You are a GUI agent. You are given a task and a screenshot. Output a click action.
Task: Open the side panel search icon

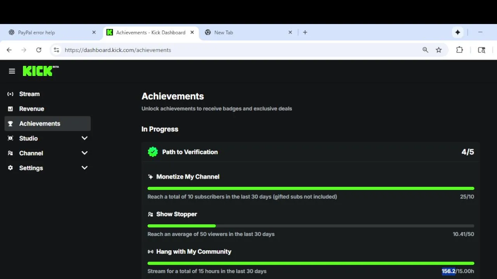point(481,50)
